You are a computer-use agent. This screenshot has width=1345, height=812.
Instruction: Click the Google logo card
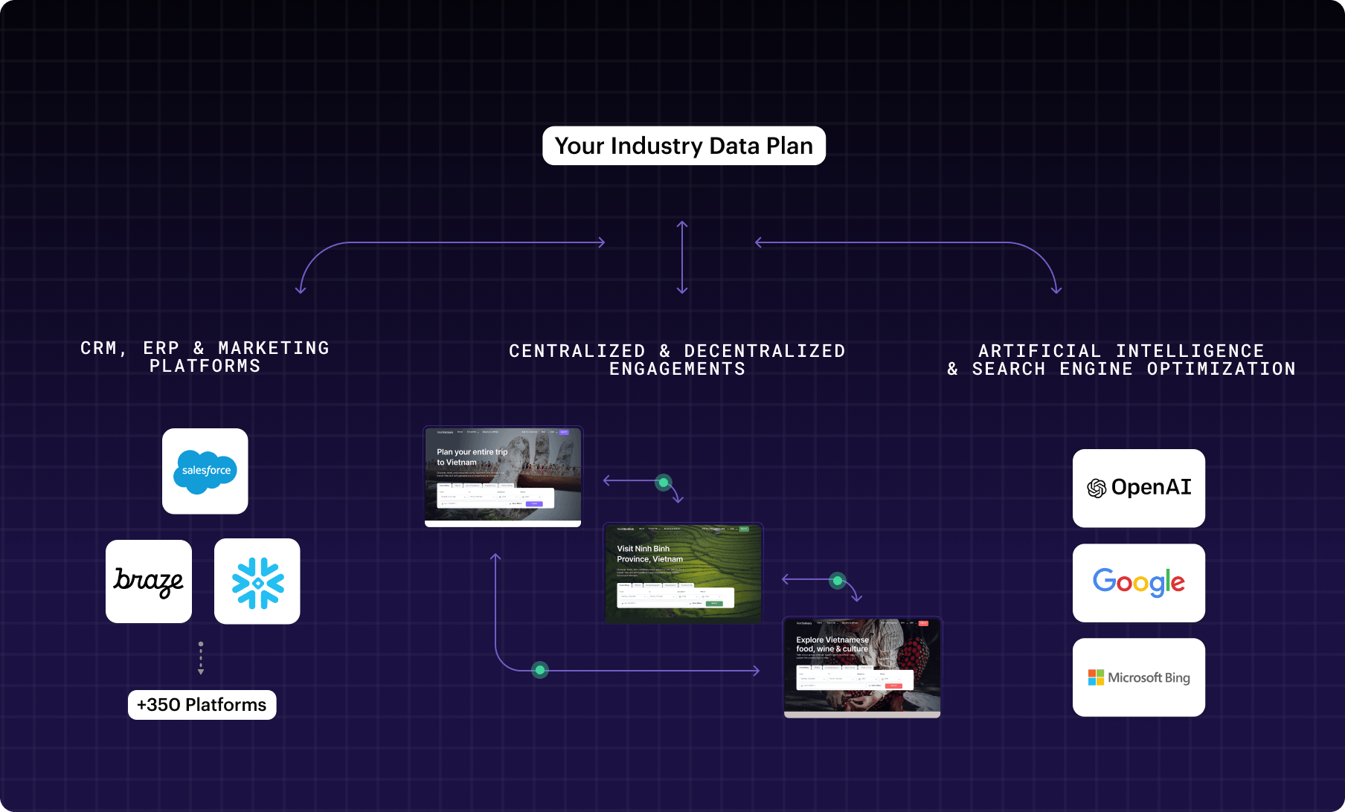coord(1138,582)
